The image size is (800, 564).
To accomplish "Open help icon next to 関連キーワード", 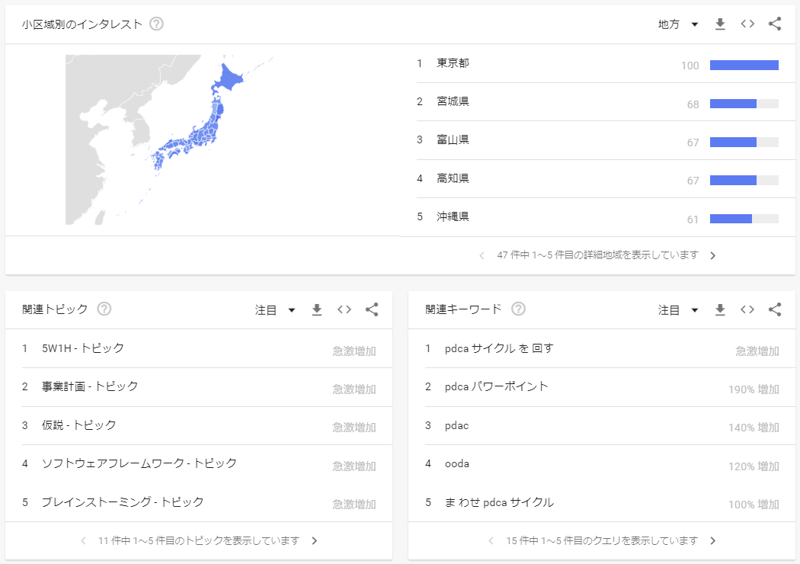I will point(518,309).
